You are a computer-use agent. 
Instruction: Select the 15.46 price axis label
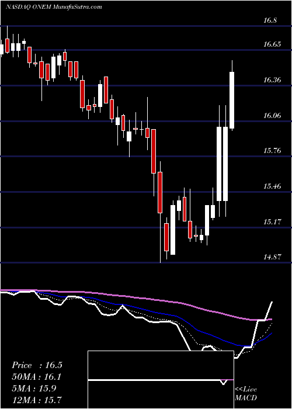(272, 186)
